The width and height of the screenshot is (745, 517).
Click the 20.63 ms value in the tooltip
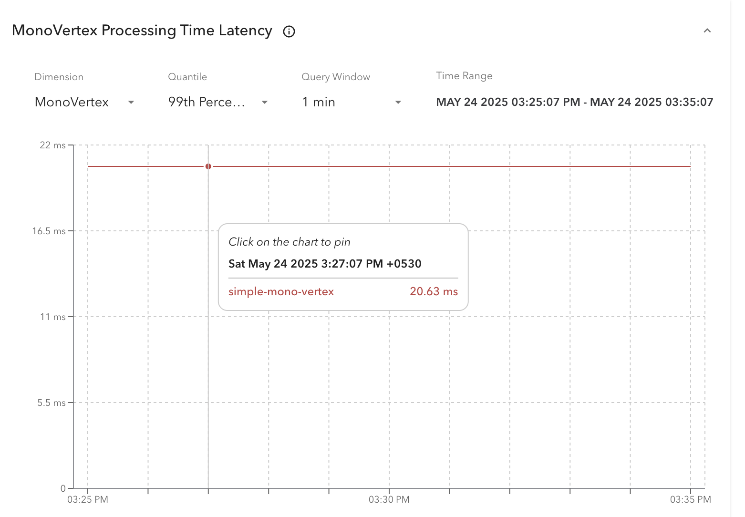pos(434,291)
